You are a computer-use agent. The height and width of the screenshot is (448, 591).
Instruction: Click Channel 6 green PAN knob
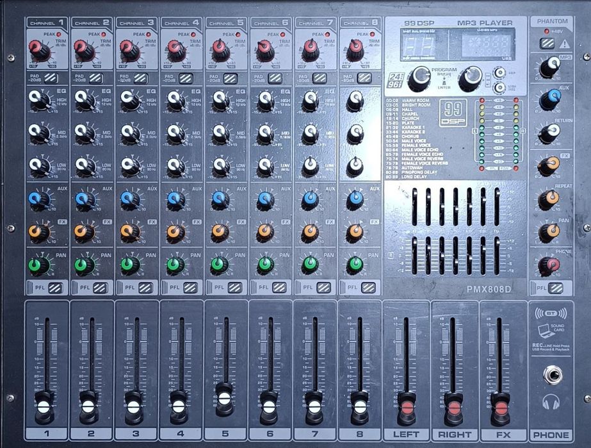[266, 265]
